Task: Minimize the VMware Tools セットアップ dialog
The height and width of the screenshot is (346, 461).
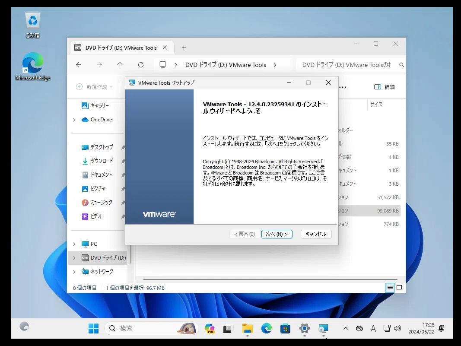Action: (x=289, y=83)
